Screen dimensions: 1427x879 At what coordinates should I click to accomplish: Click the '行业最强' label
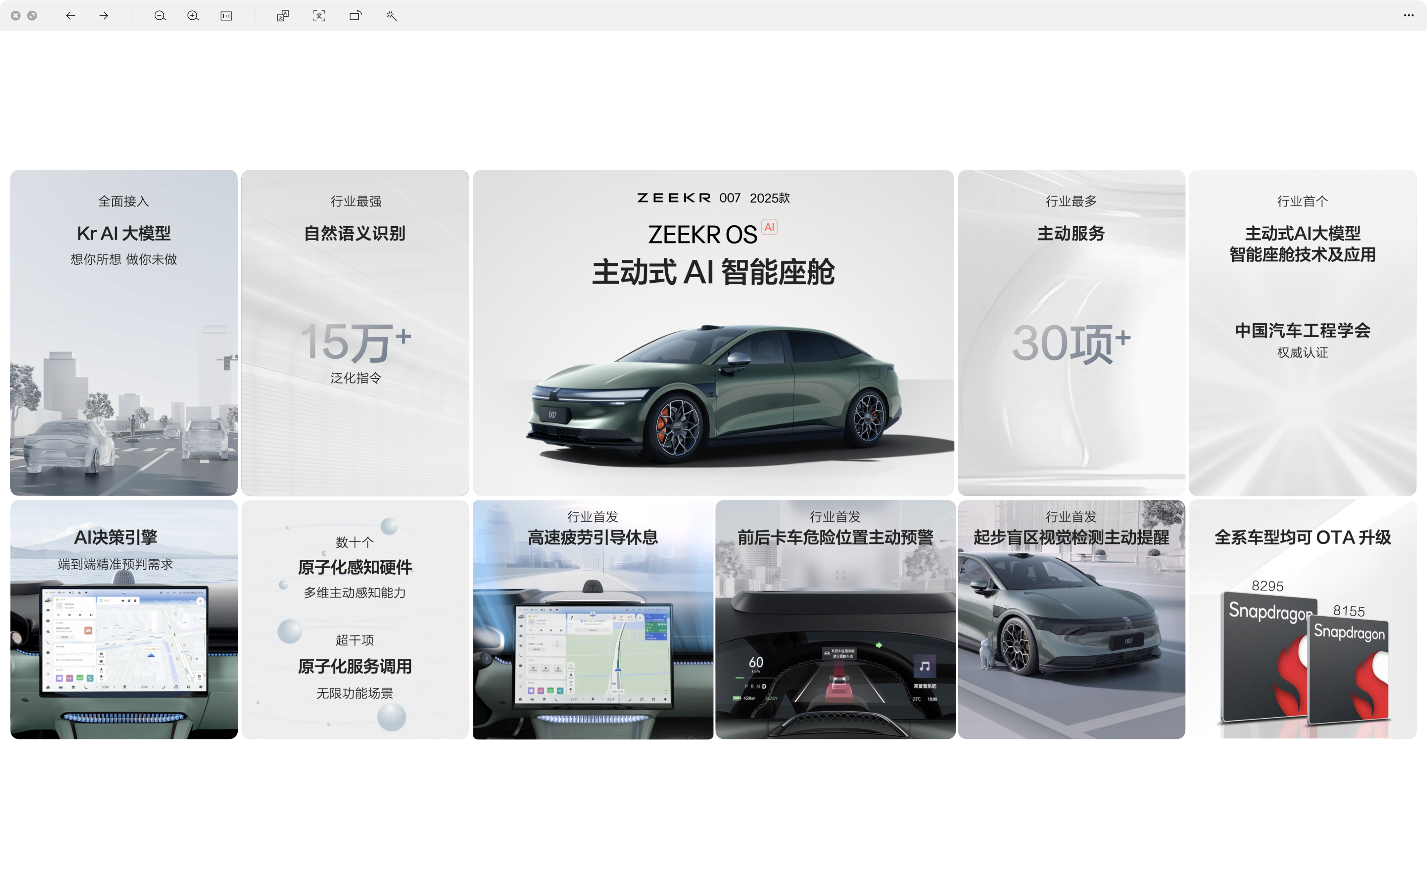pyautogui.click(x=356, y=202)
